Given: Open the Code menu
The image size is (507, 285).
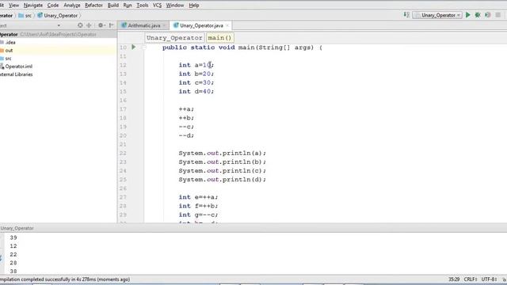Looking at the screenshot, I should [x=53, y=6].
